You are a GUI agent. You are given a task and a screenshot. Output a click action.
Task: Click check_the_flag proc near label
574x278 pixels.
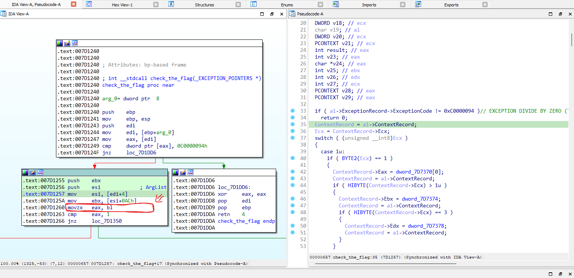click(x=138, y=85)
